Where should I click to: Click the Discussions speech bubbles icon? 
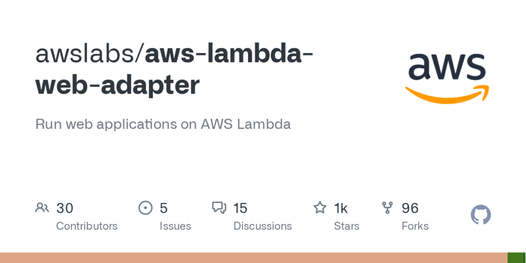[x=219, y=208]
